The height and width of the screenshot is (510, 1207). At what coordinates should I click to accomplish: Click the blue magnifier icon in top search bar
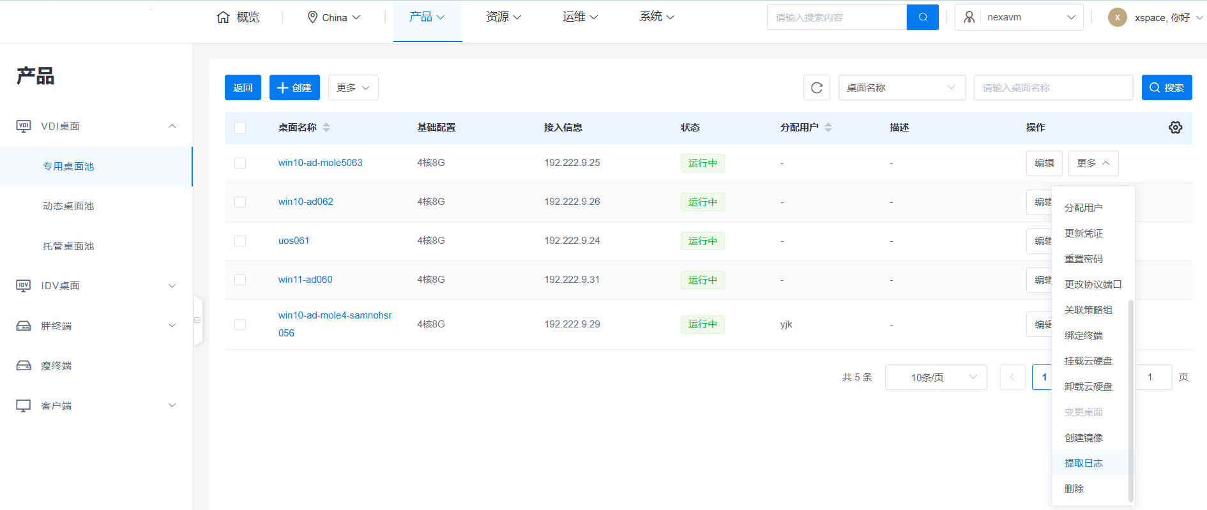(922, 17)
